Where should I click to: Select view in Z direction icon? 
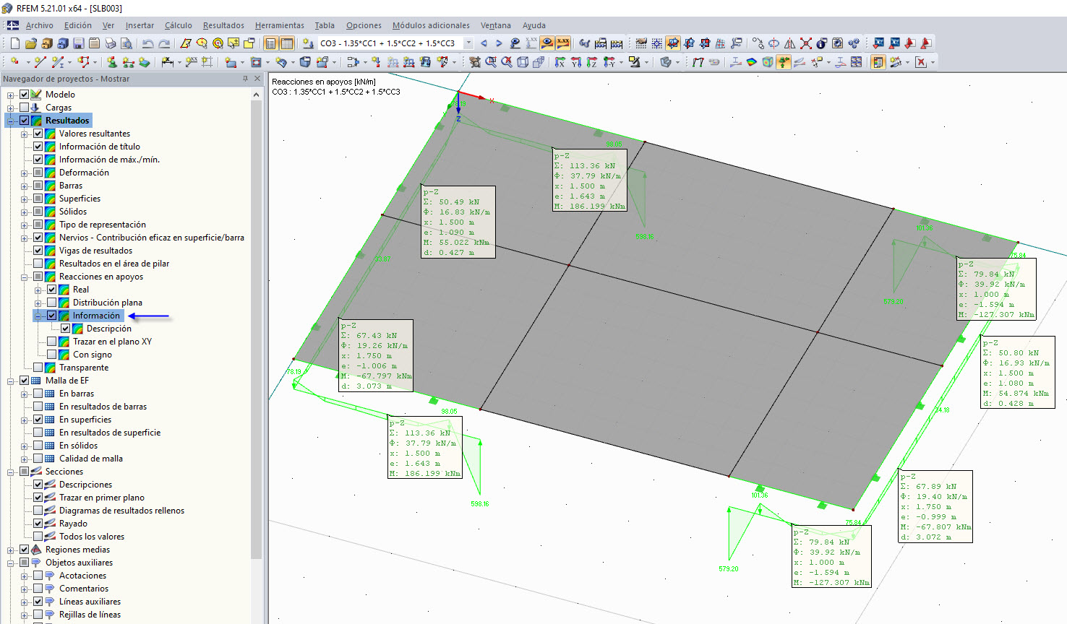[x=592, y=62]
